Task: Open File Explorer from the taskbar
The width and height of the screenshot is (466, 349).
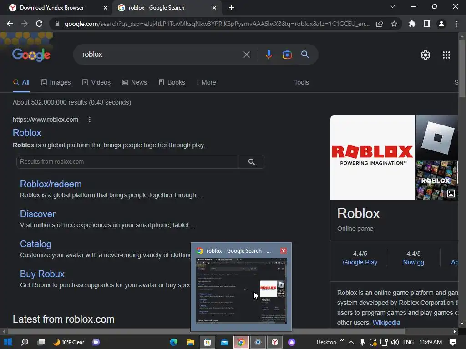Action: (x=191, y=342)
